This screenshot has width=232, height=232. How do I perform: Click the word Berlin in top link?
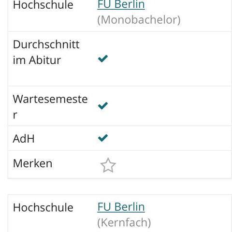click(x=130, y=4)
